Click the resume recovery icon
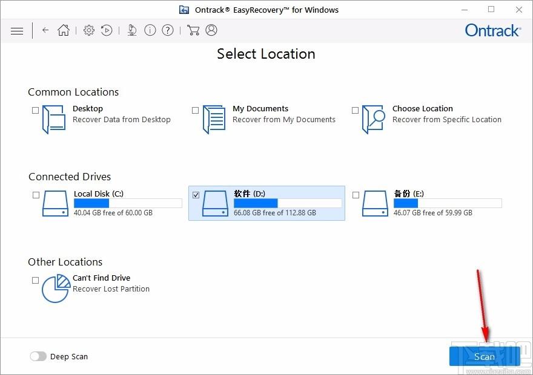The width and height of the screenshot is (533, 375). point(107,30)
